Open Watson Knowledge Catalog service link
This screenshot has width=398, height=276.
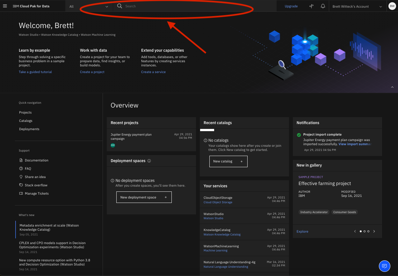222,235
